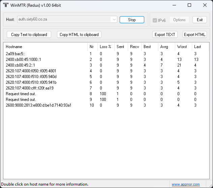Maximize the WinMTR window

tap(189, 5)
